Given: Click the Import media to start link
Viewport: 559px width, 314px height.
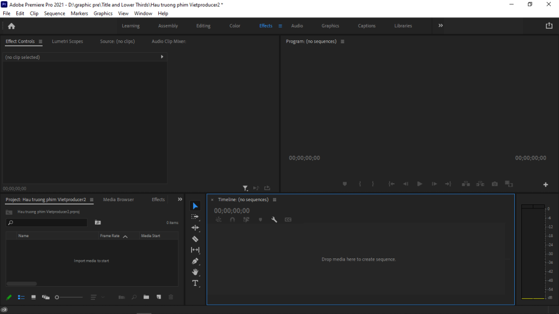Looking at the screenshot, I should (93, 261).
